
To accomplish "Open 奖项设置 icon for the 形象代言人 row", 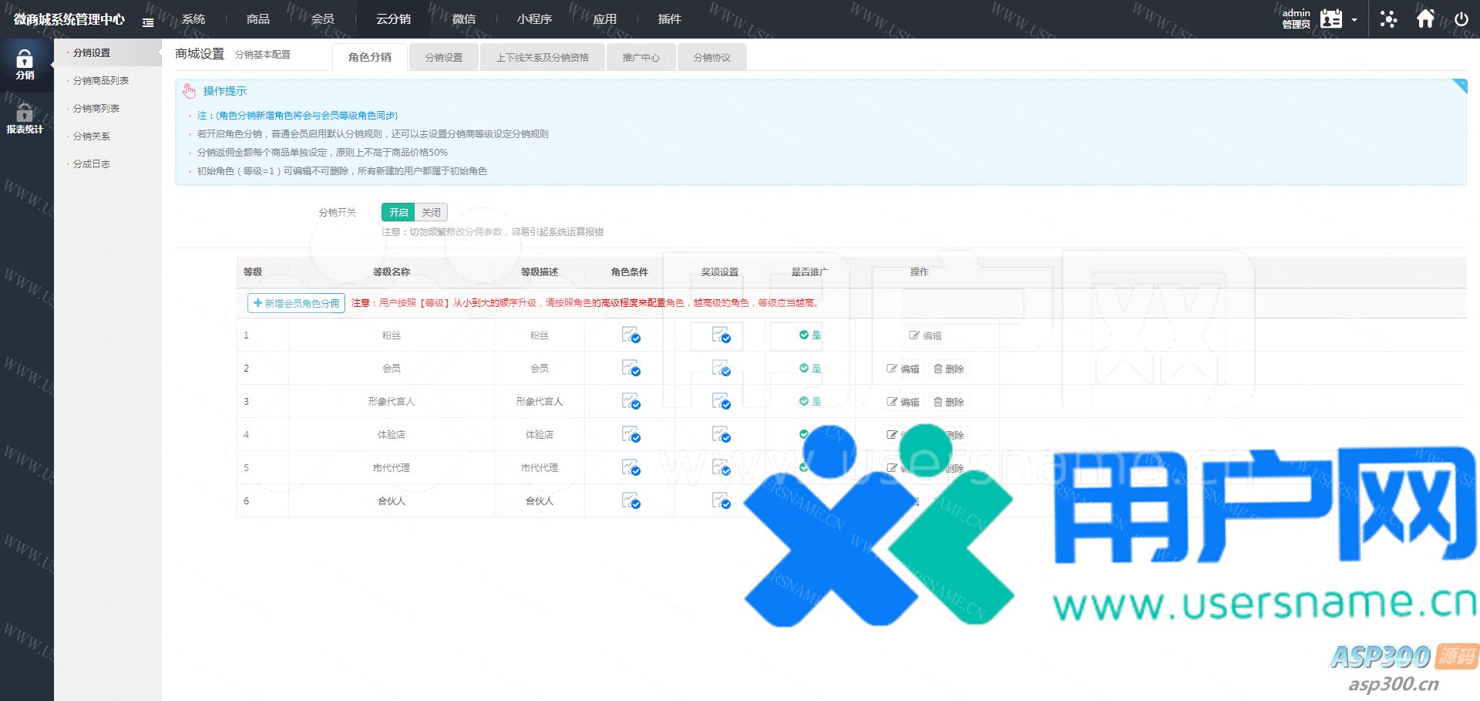I will (x=721, y=401).
